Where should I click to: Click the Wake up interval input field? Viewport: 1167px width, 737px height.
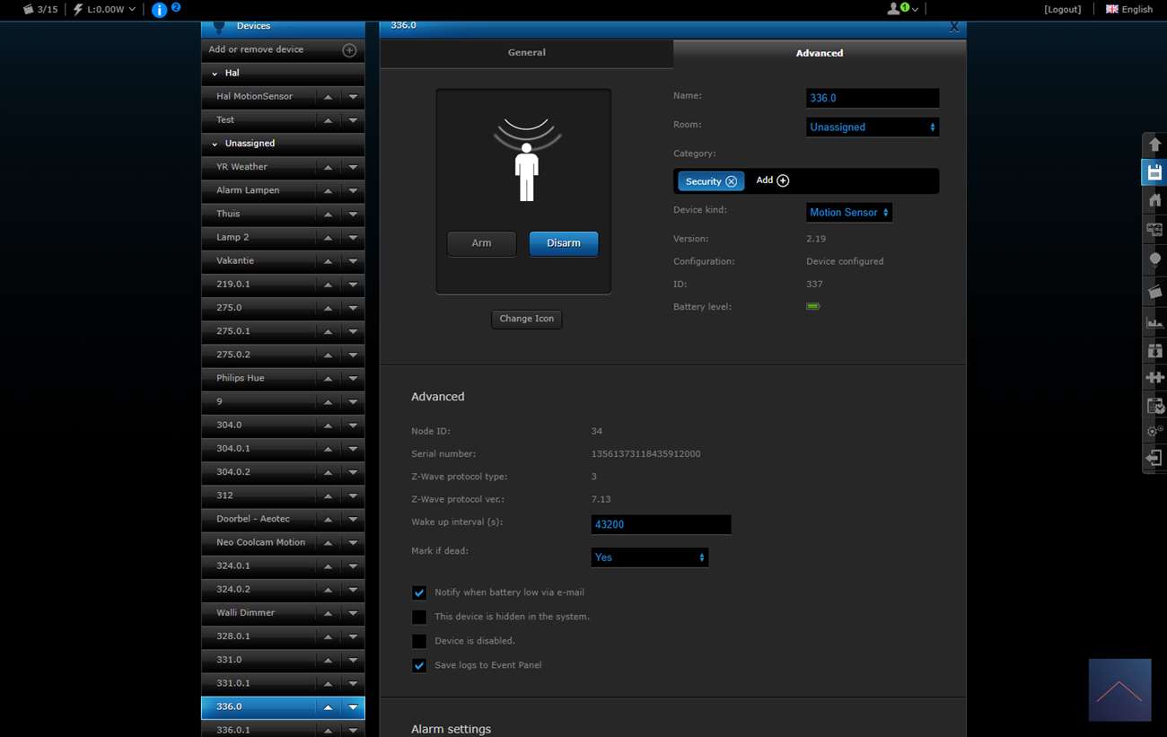tap(661, 524)
